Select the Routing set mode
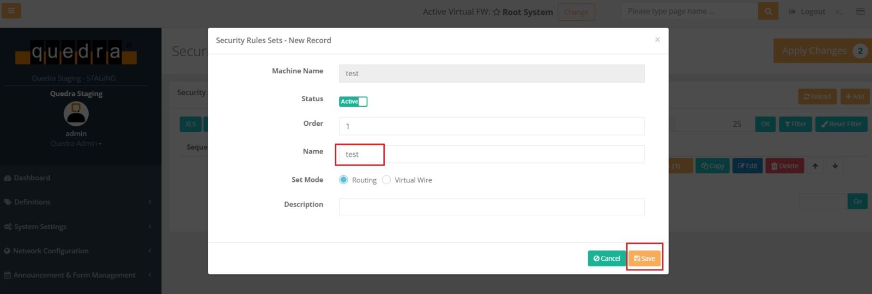The image size is (872, 294). 344,180
